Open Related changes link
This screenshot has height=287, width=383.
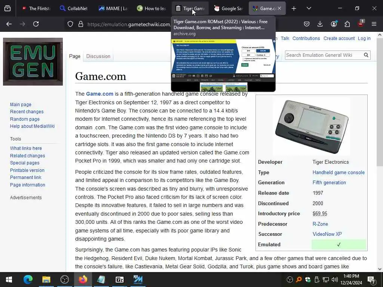[x=27, y=155]
